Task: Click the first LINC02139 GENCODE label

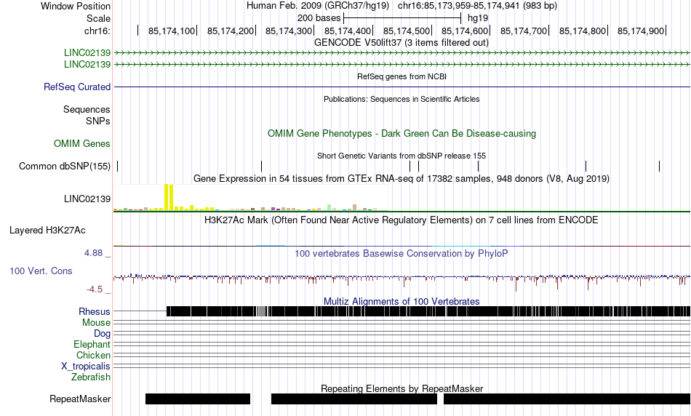Action: (x=87, y=53)
